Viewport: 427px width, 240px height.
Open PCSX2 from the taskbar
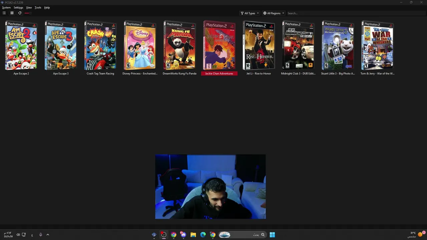coord(154,235)
